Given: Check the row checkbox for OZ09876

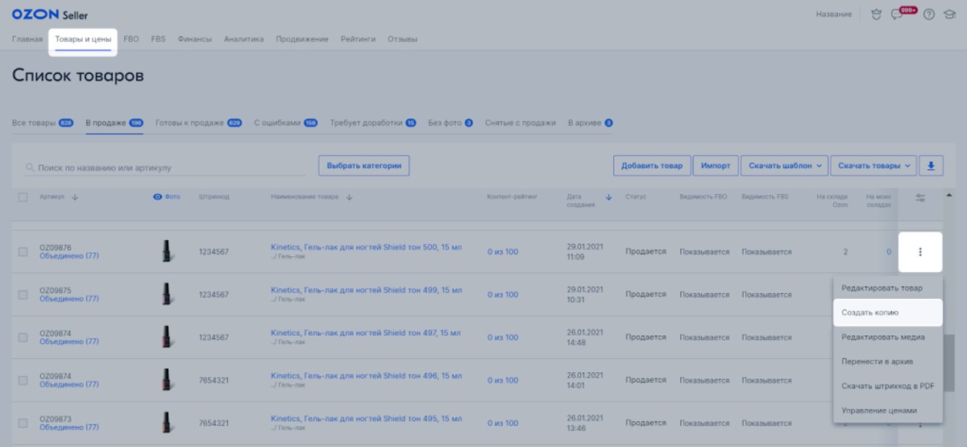Looking at the screenshot, I should (x=23, y=252).
